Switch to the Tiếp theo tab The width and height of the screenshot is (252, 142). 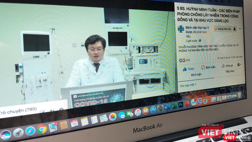230,71
